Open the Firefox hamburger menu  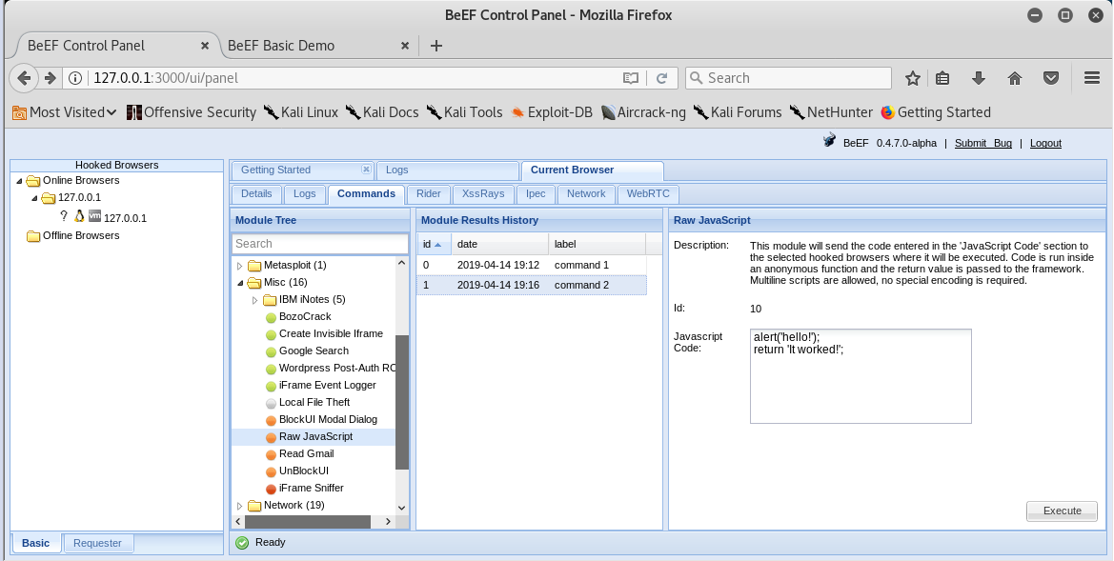coord(1092,78)
